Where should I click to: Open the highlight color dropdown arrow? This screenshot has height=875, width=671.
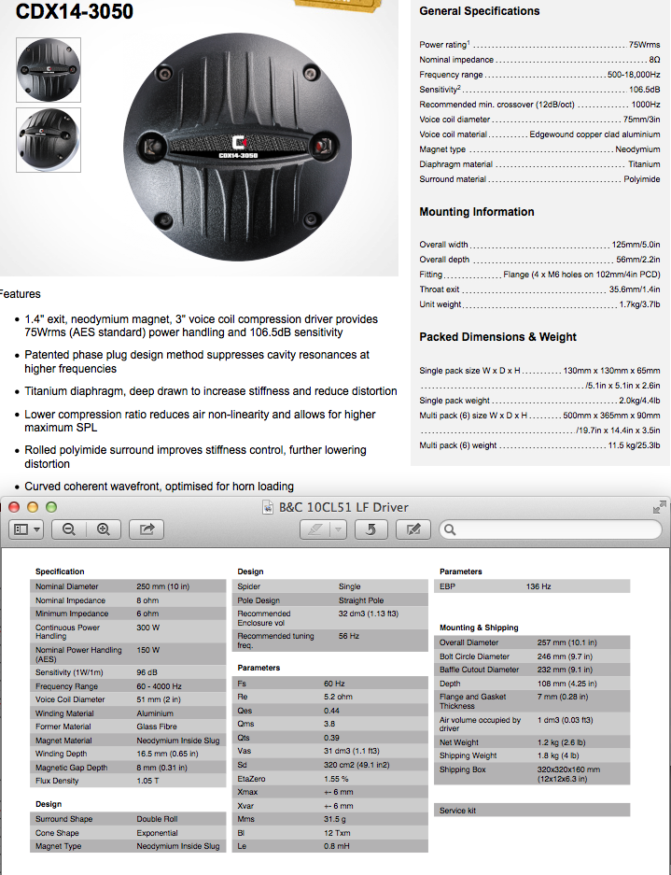[338, 529]
